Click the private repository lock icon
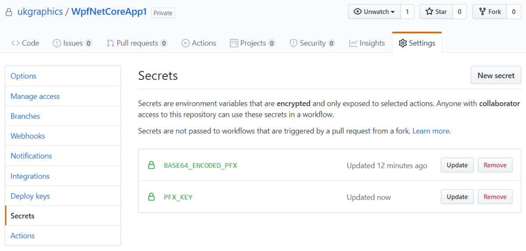 [9, 12]
